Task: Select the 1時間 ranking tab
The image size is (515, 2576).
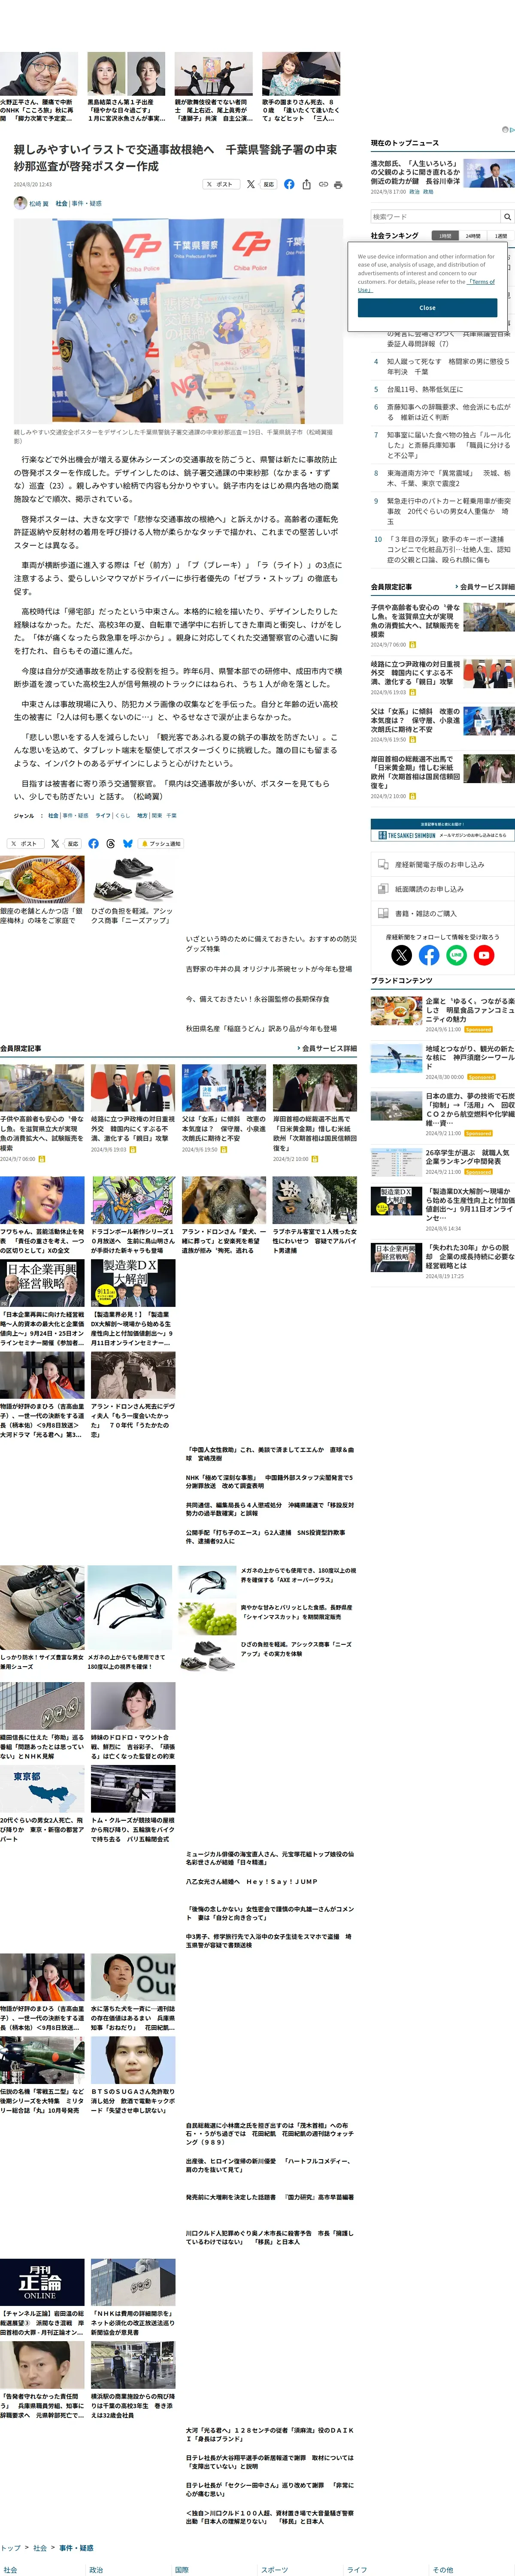Action: [445, 236]
